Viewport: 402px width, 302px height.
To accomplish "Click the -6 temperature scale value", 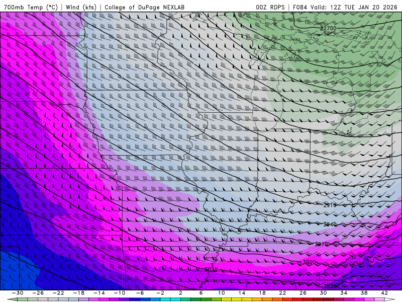I will coord(140,293).
